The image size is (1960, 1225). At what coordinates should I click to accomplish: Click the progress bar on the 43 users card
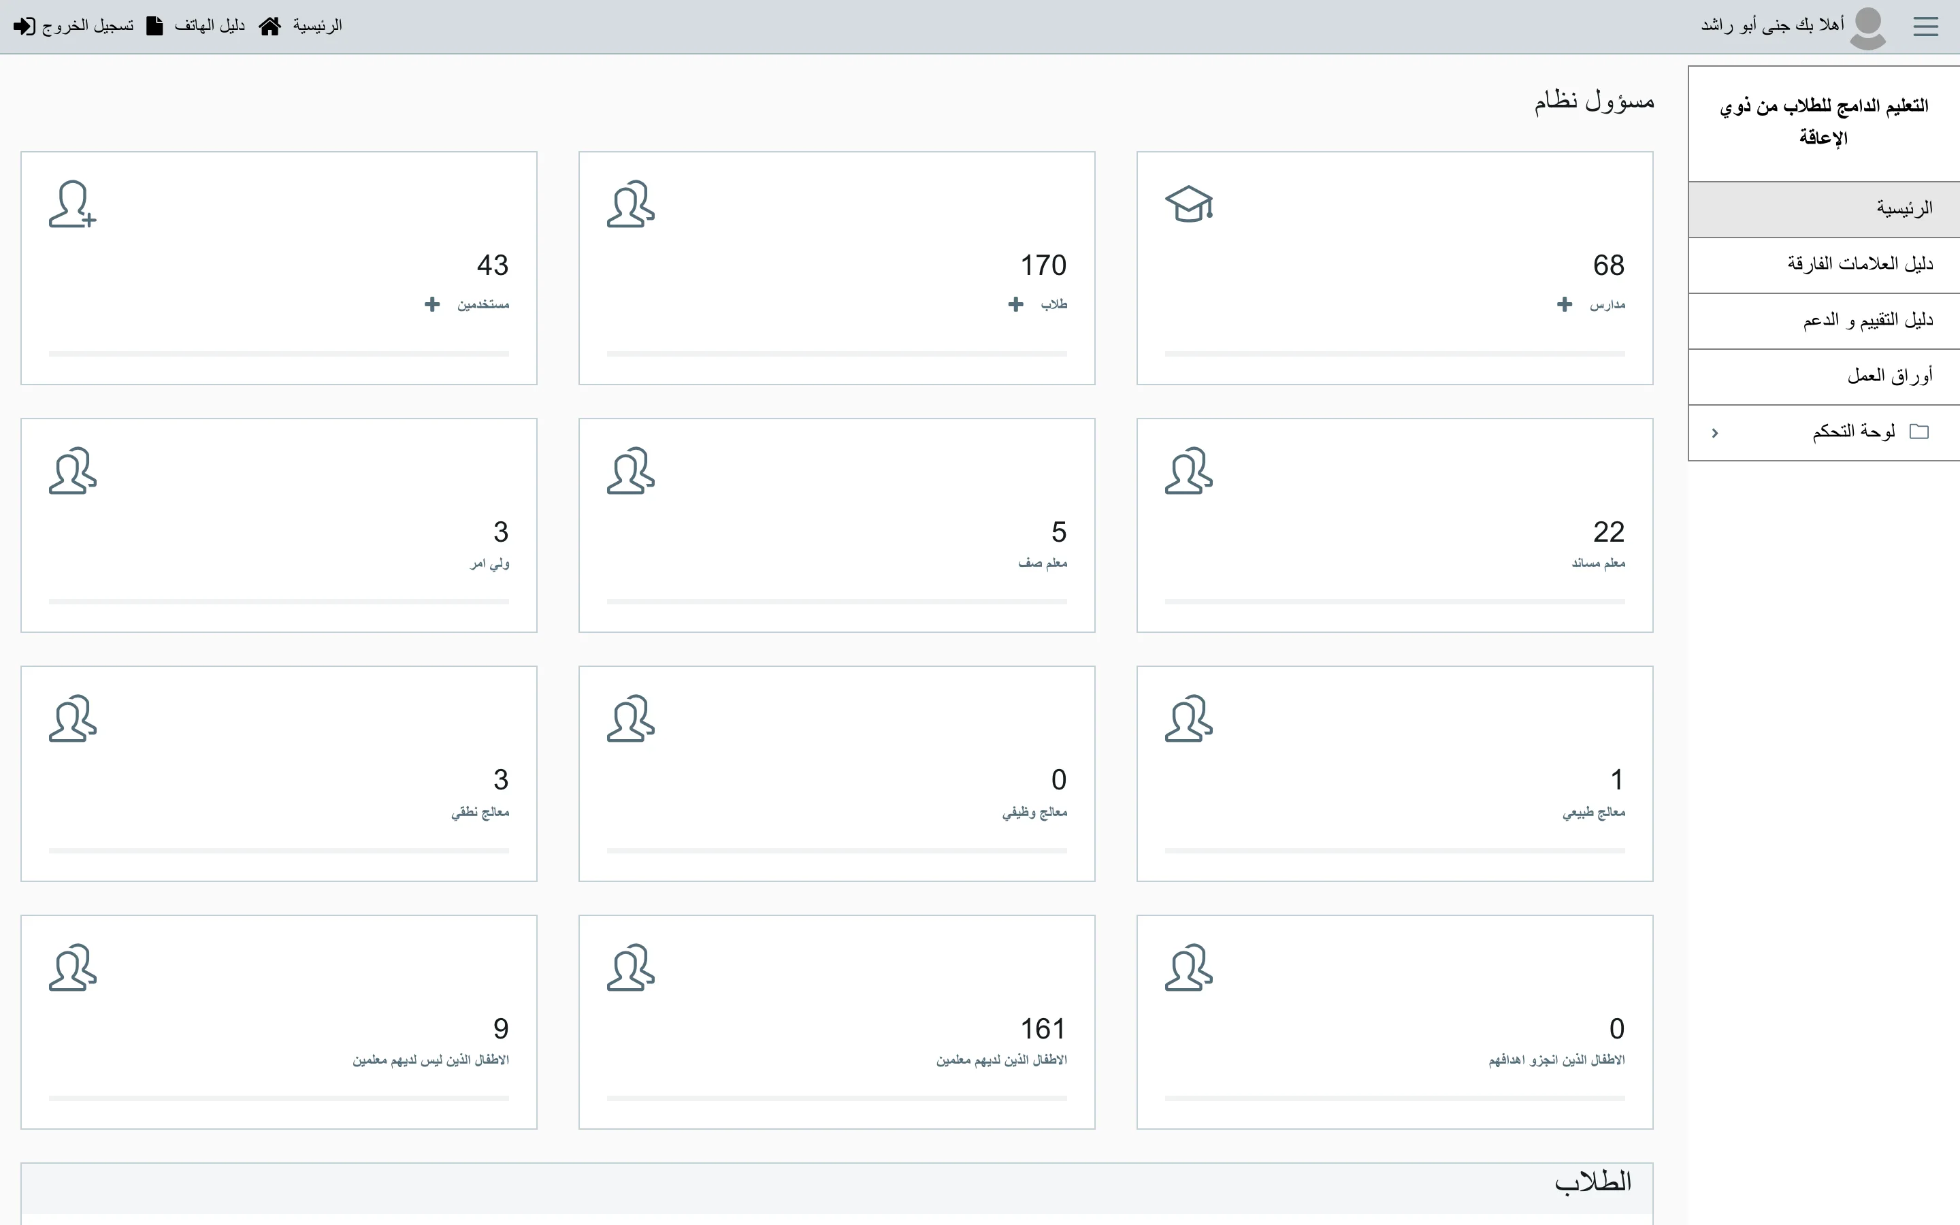[278, 354]
